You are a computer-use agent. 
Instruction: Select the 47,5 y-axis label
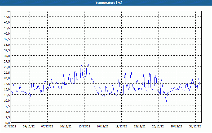pyautogui.click(x=7, y=17)
